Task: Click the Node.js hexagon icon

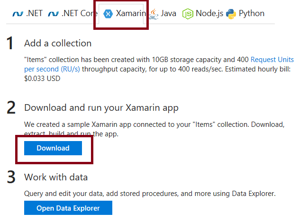Action: [188, 14]
